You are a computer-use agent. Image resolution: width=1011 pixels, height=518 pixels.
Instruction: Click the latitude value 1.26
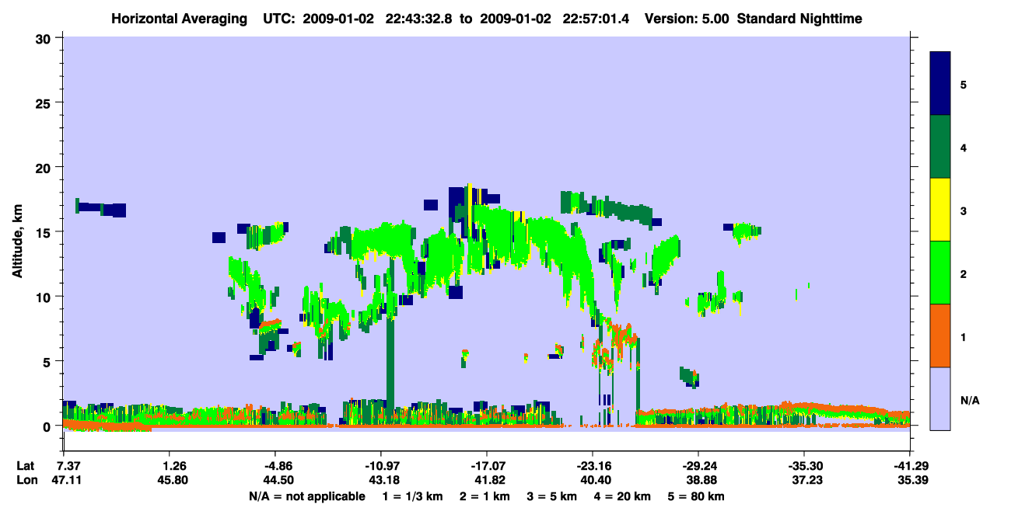(175, 466)
